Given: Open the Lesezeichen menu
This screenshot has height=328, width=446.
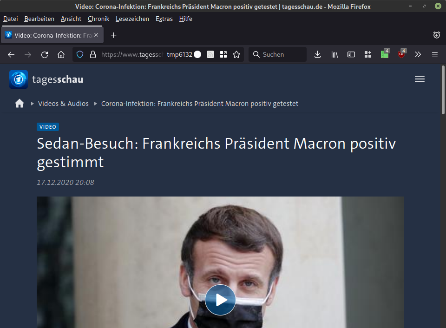Looking at the screenshot, I should (x=132, y=19).
